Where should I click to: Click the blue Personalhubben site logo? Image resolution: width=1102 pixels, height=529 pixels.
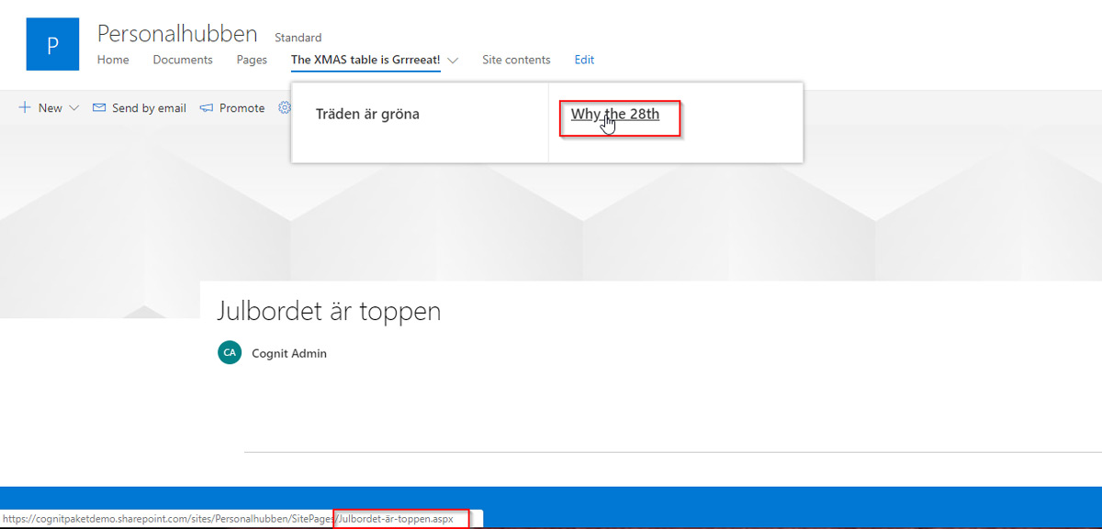tap(52, 44)
